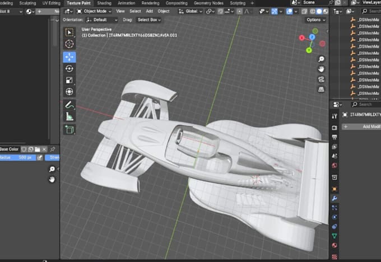Add a new workspace with plus tab
The image size is (381, 262).
click(x=252, y=3)
